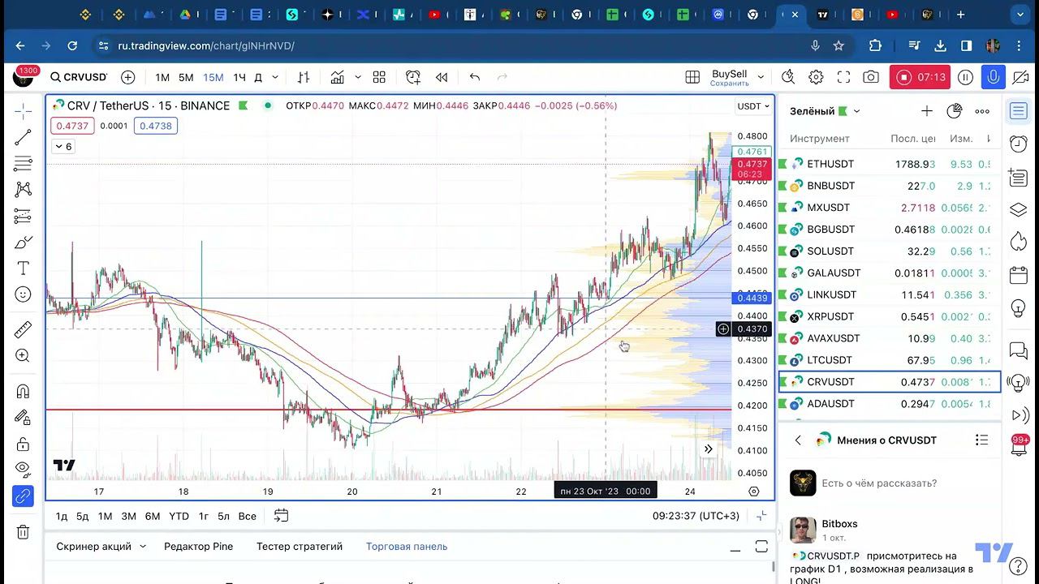This screenshot has width=1039, height=584.
Task: Expand the indicators favorites dropdown
Action: coord(358,77)
